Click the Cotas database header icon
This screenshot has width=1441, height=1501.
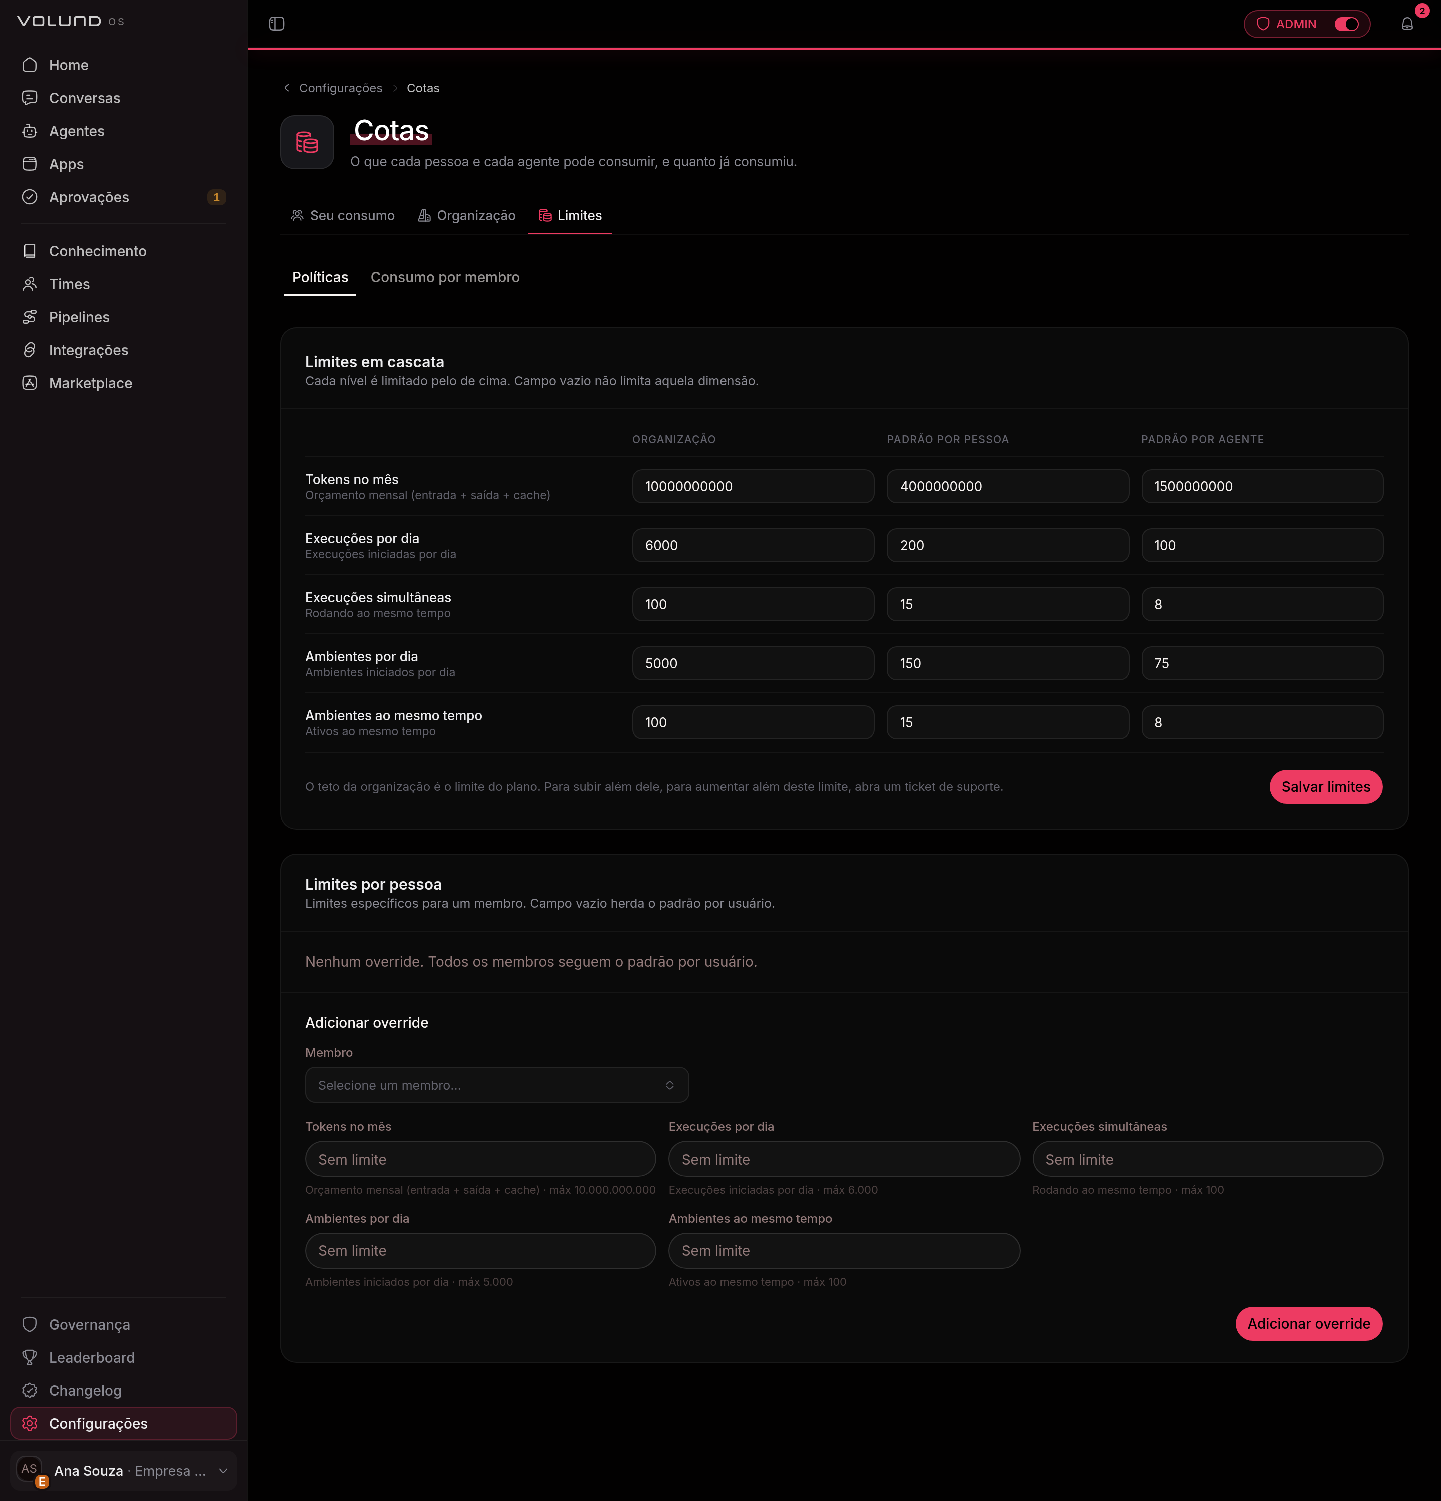pos(307,142)
